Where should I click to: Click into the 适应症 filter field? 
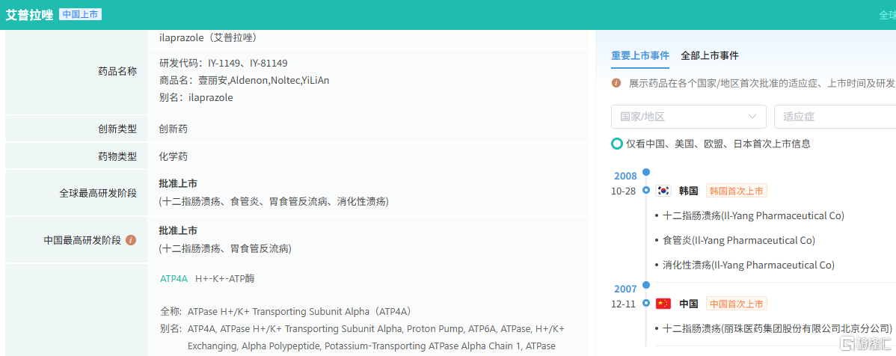835,117
